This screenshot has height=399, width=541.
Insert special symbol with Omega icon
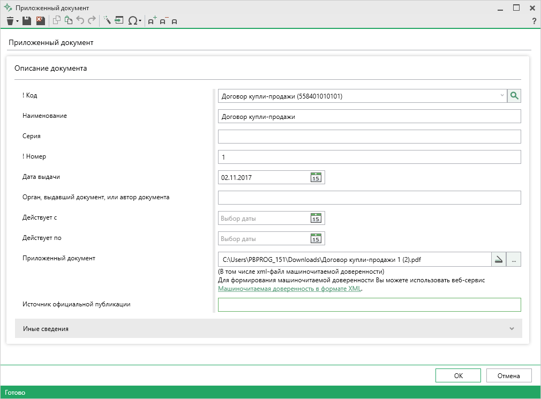click(133, 21)
